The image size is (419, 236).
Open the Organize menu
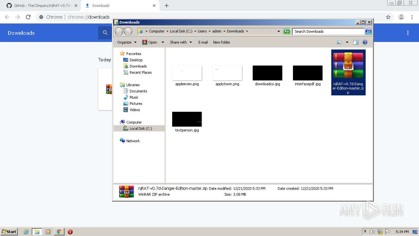point(127,42)
